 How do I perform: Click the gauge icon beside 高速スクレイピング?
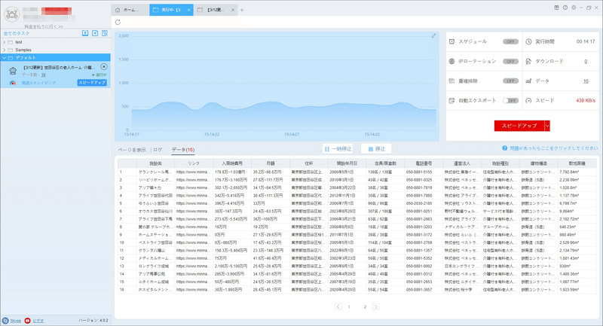[x=13, y=83]
